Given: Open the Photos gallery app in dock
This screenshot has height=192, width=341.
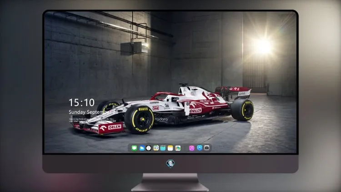Looking at the screenshot, I should tap(178, 148).
